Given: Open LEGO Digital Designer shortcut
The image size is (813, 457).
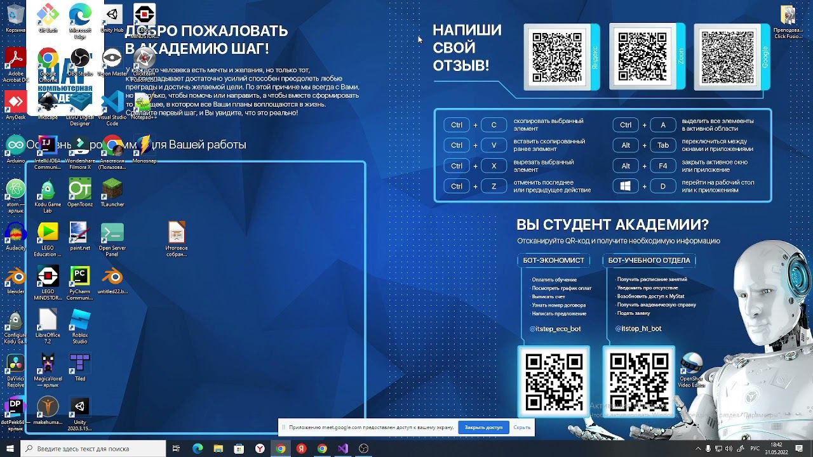Looking at the screenshot, I should click(80, 108).
